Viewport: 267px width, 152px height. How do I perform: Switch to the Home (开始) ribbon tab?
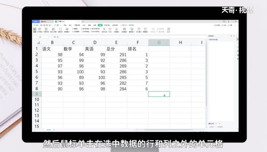[x=65, y=25]
